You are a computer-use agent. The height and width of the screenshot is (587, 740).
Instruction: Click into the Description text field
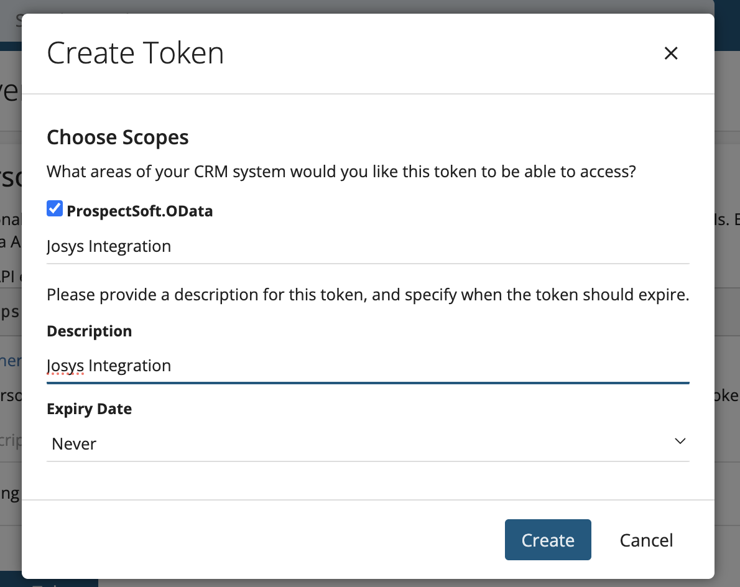[367, 366]
